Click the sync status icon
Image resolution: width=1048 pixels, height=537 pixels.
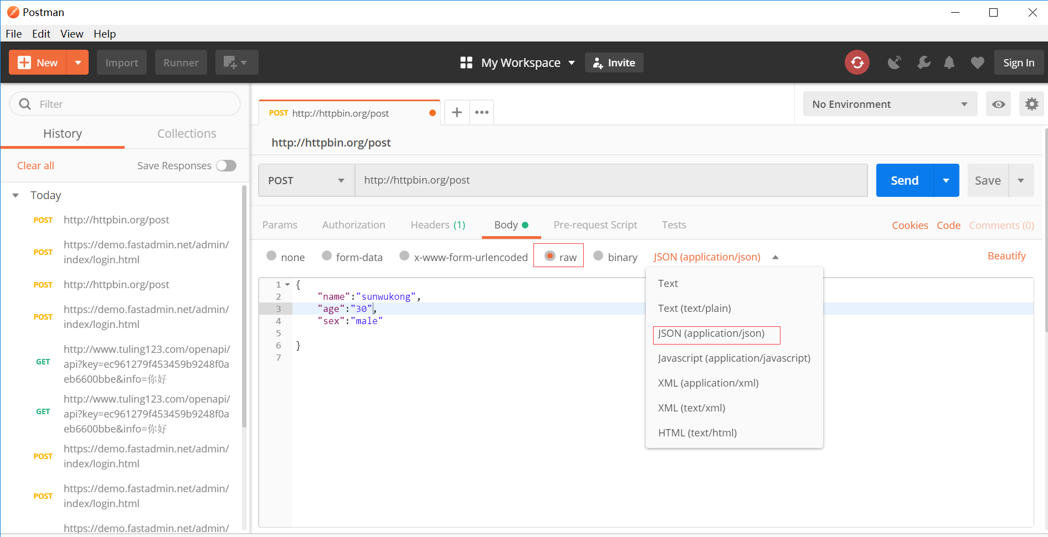[x=857, y=62]
